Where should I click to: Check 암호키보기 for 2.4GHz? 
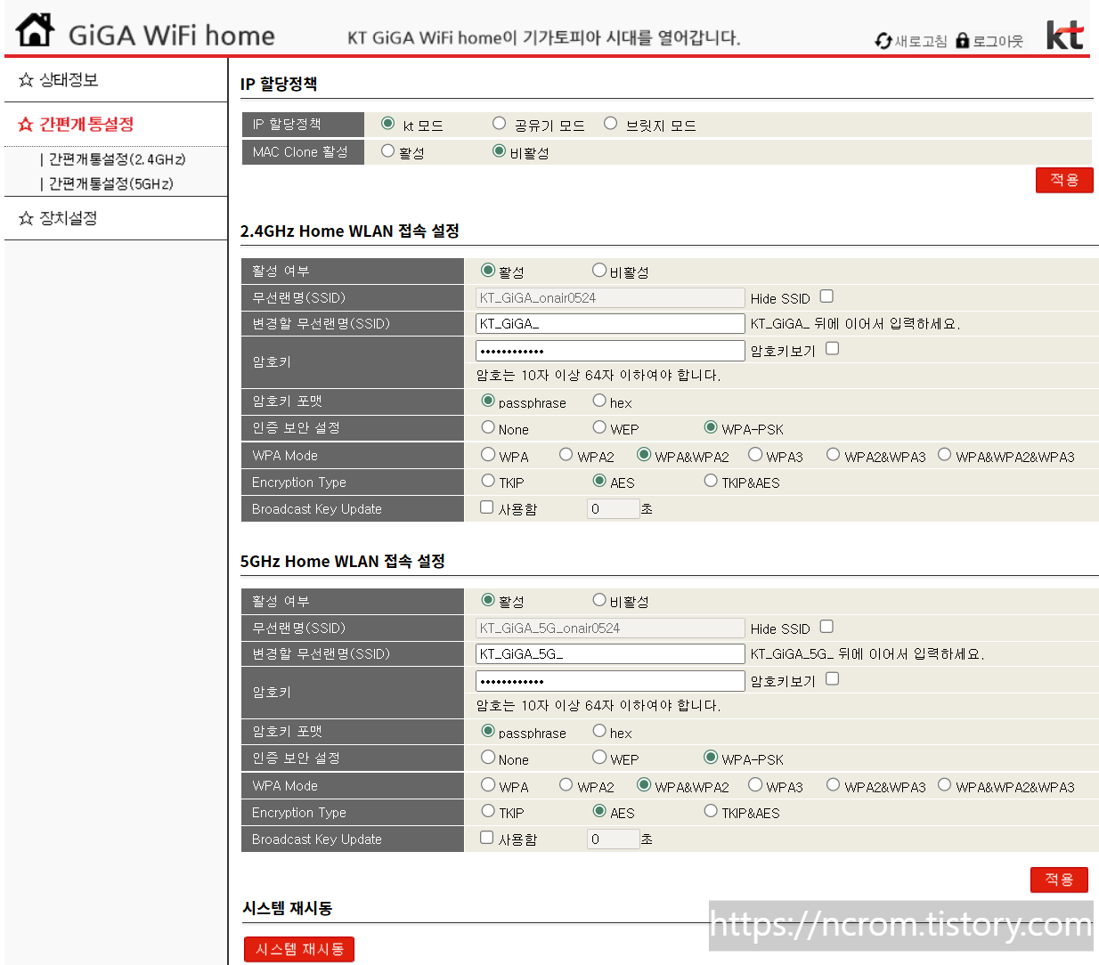(832, 349)
